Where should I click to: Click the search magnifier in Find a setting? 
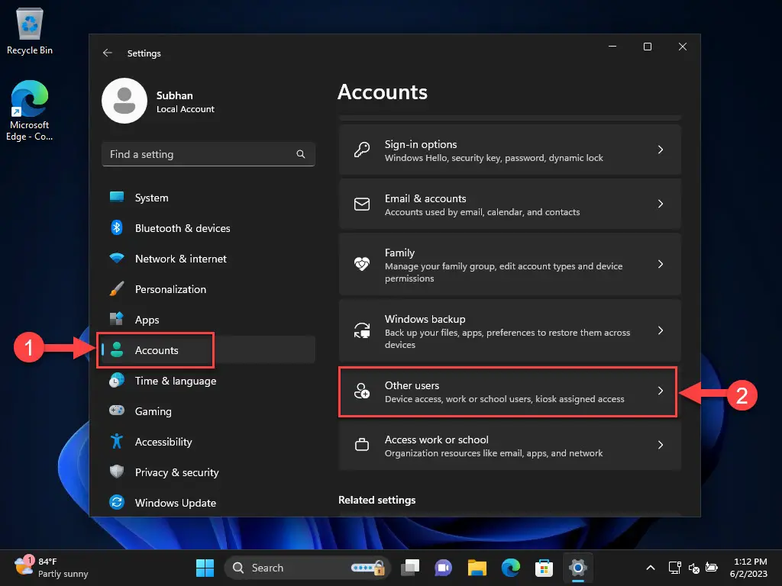301,154
